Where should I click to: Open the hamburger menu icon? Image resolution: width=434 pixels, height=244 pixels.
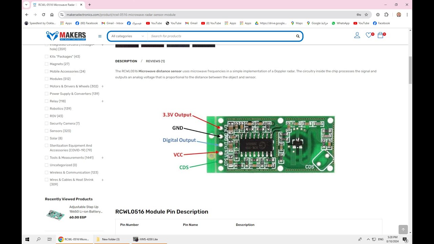tap(100, 36)
